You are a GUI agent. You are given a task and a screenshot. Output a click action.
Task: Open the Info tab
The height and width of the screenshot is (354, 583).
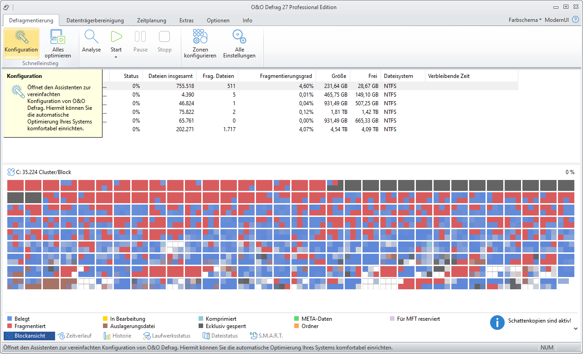(x=247, y=21)
